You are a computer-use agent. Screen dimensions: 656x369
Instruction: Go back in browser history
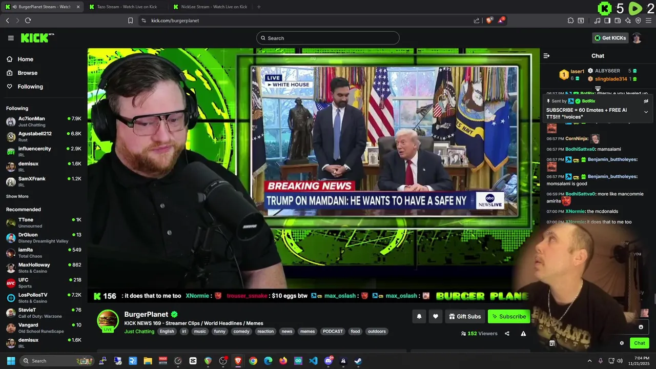[x=7, y=20]
